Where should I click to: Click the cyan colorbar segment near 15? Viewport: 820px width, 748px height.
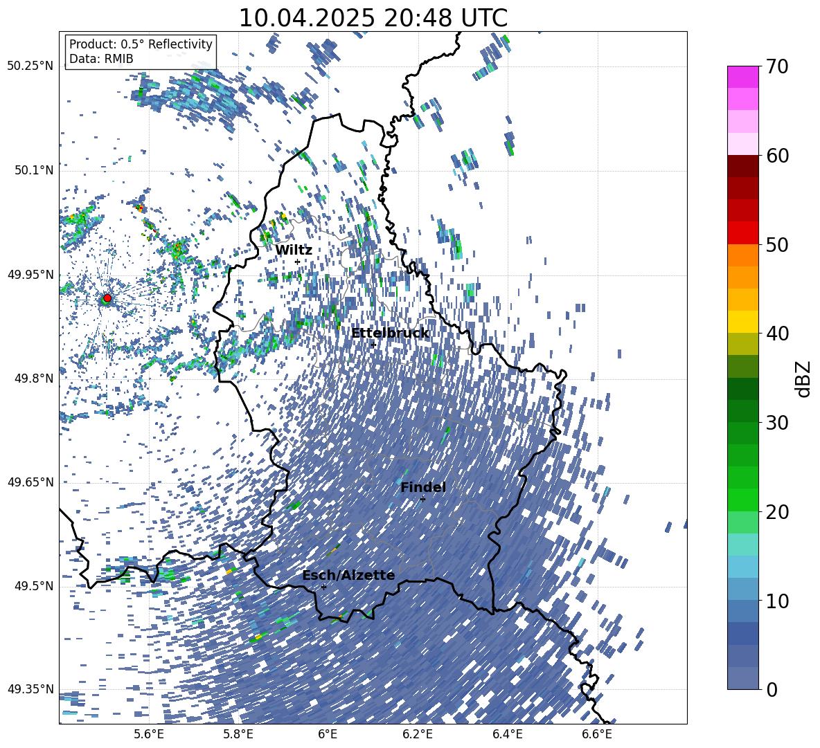pyautogui.click(x=742, y=545)
